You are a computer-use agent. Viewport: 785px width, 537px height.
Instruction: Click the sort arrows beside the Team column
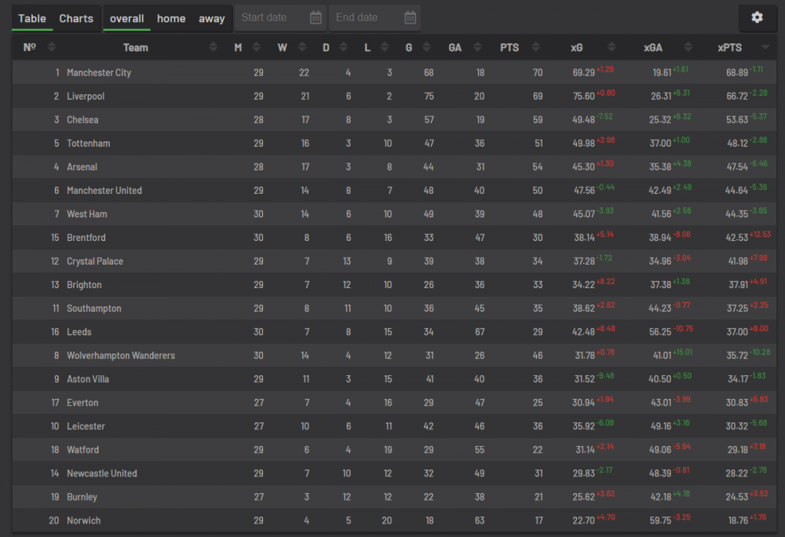point(214,48)
